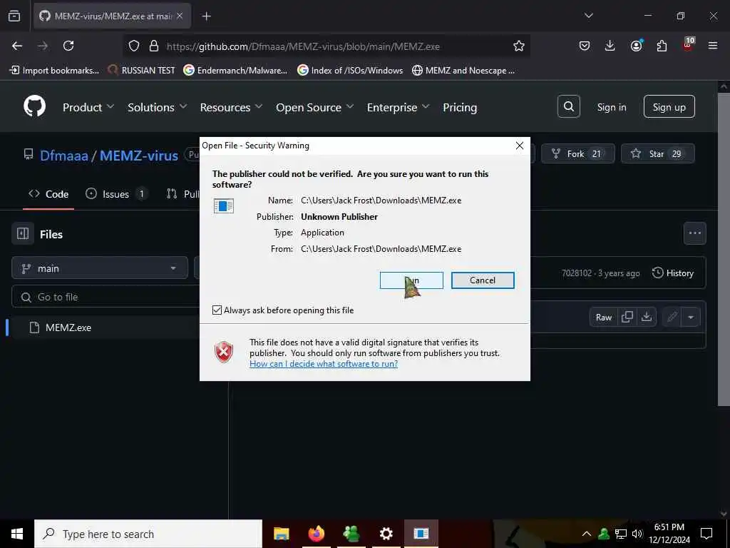This screenshot has height=548, width=730.
Task: Open the MEMZ-virus repository link
Action: coord(139,155)
